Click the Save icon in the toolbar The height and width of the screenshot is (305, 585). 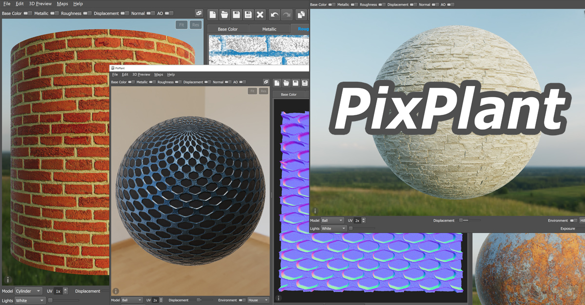click(236, 15)
